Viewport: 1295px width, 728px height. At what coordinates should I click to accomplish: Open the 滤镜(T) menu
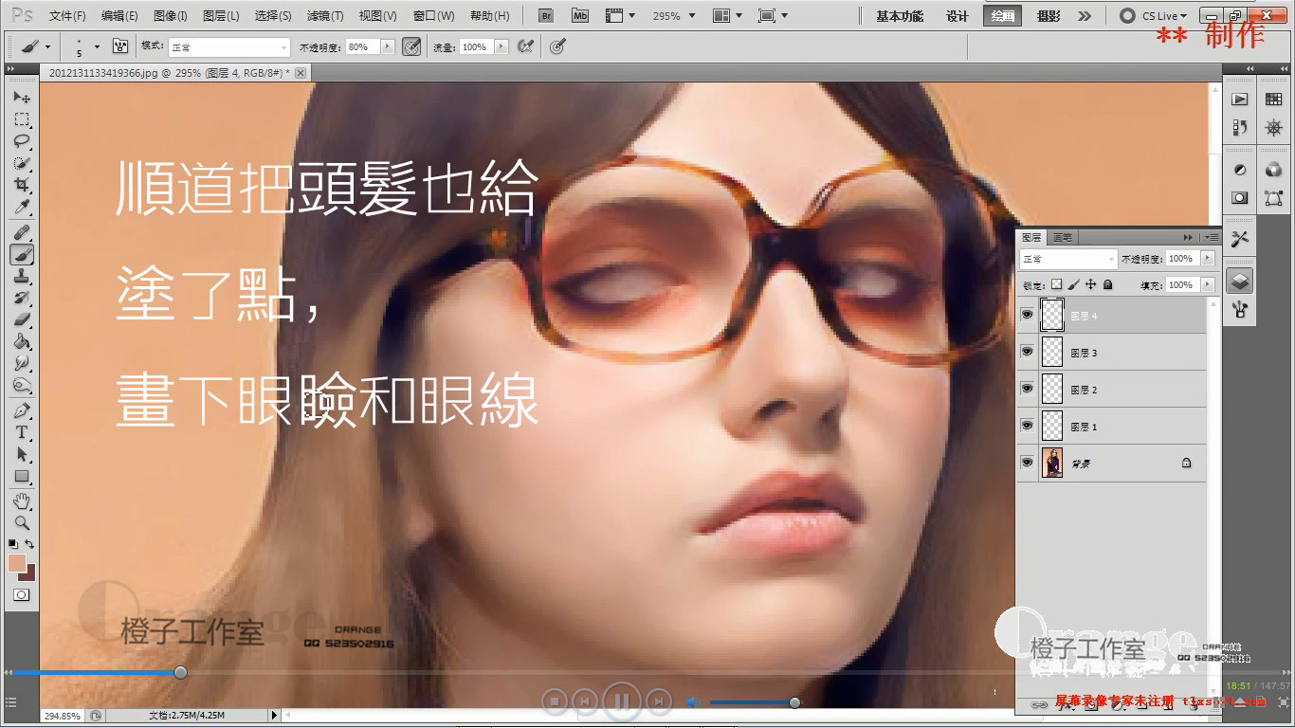point(325,16)
